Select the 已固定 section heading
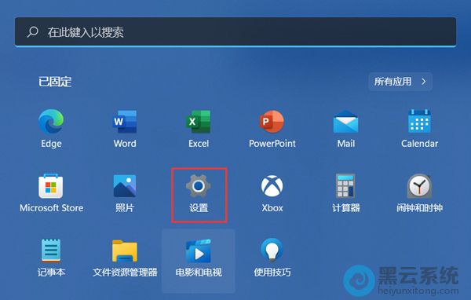Screen dimensions: 471x300 [x=55, y=82]
